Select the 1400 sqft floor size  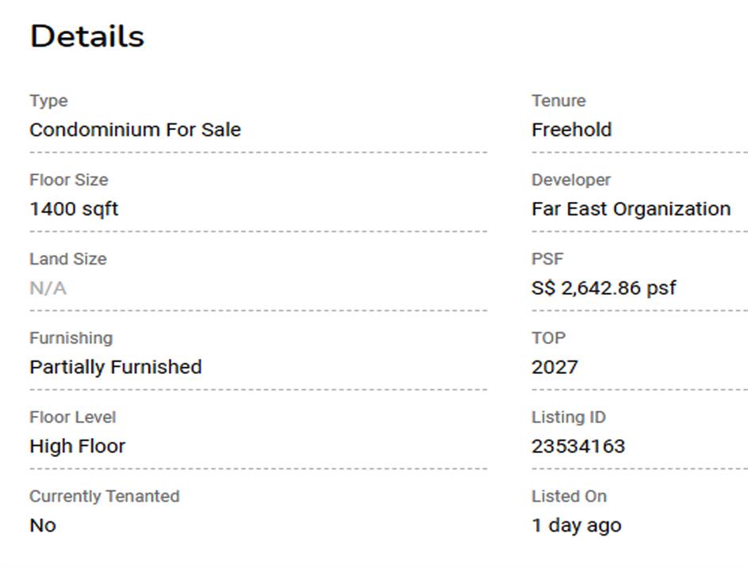click(74, 209)
